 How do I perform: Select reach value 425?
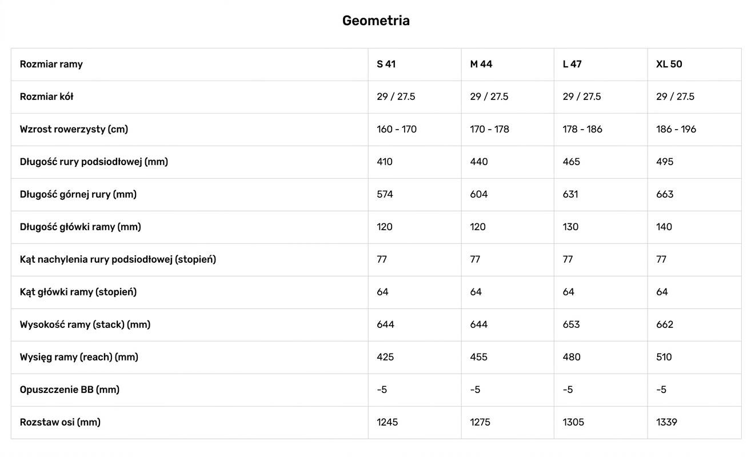(x=385, y=357)
